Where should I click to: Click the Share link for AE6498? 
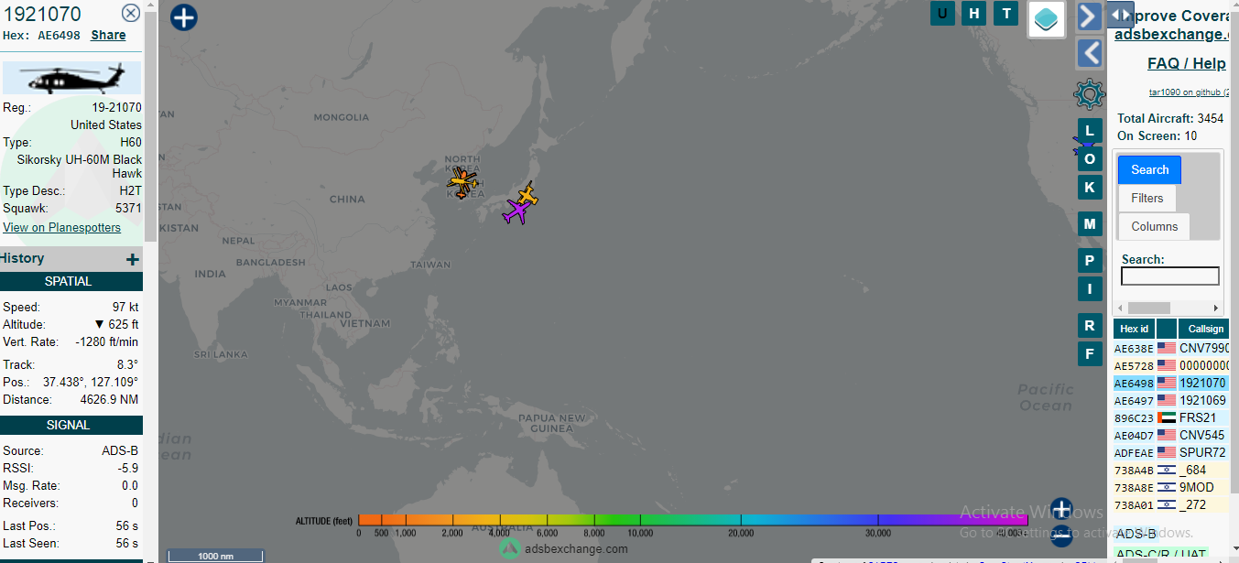pyautogui.click(x=108, y=35)
